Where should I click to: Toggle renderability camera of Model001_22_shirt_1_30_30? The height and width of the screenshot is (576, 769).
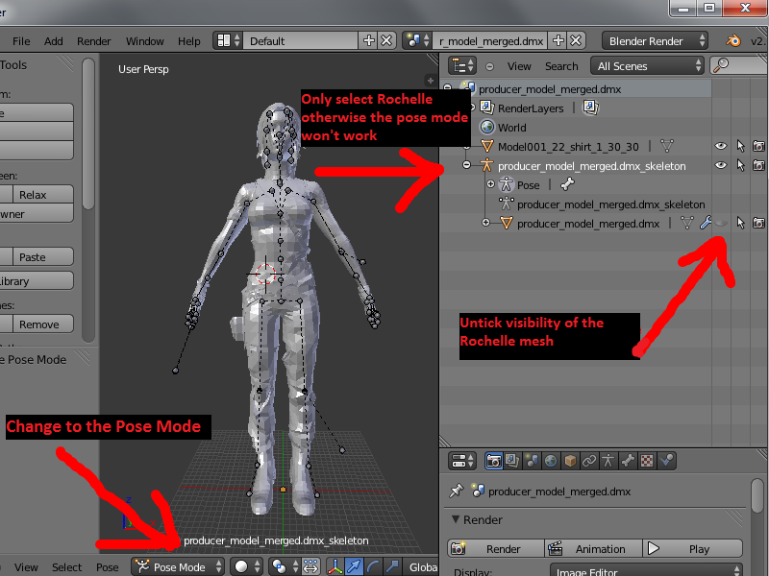click(x=758, y=146)
